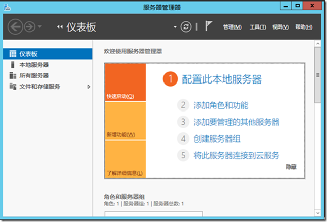
Task: Minimize the 服务器管理器 window
Action: (x=286, y=6)
